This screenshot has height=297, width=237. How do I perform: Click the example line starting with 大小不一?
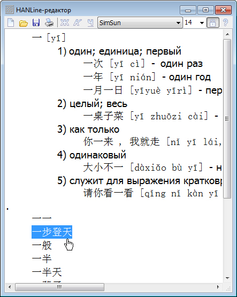[x=152, y=167]
